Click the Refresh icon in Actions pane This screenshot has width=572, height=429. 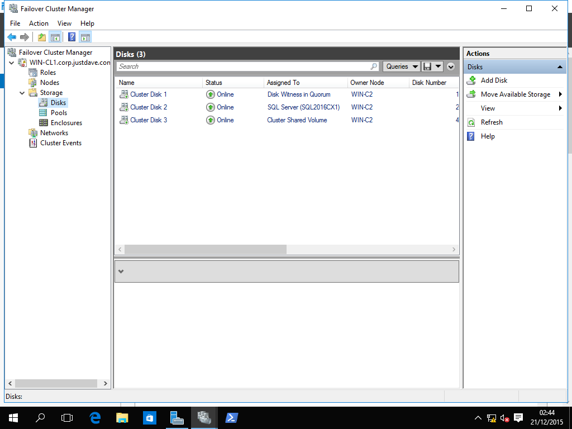click(471, 122)
